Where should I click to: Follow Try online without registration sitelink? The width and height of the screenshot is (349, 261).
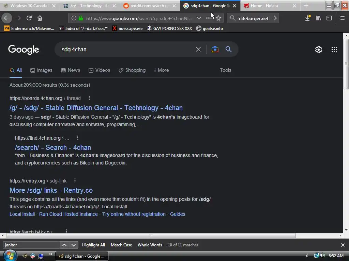[x=134, y=214]
